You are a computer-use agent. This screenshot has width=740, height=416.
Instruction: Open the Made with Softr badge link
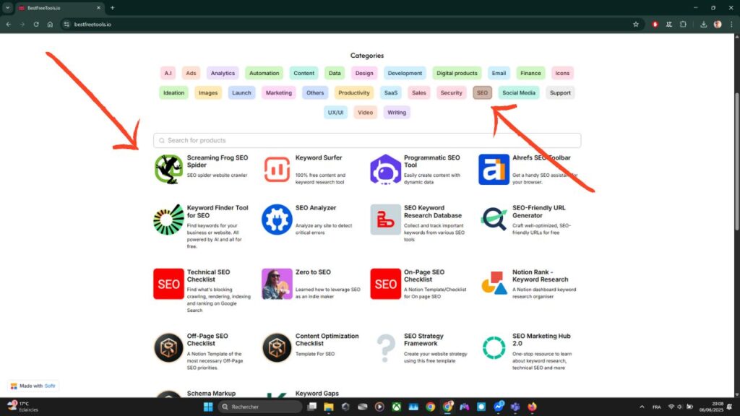pyautogui.click(x=33, y=386)
